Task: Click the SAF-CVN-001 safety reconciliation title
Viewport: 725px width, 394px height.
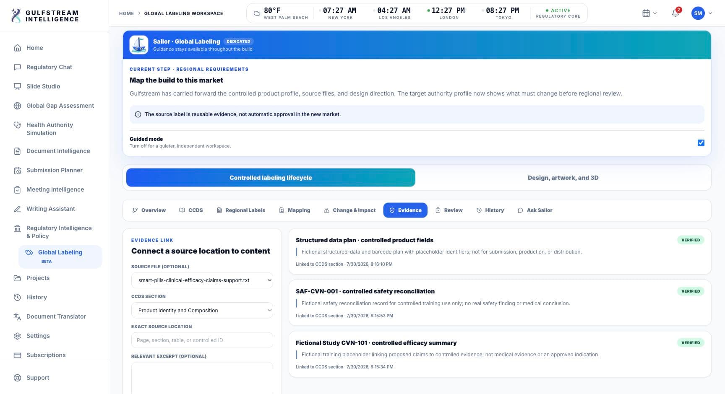Action: [x=365, y=291]
